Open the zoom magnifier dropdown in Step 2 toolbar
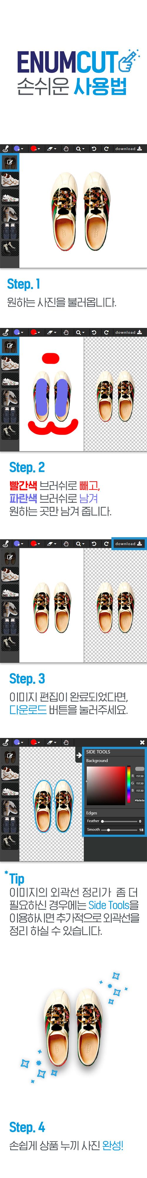The width and height of the screenshot is (147, 1178). pos(80,332)
